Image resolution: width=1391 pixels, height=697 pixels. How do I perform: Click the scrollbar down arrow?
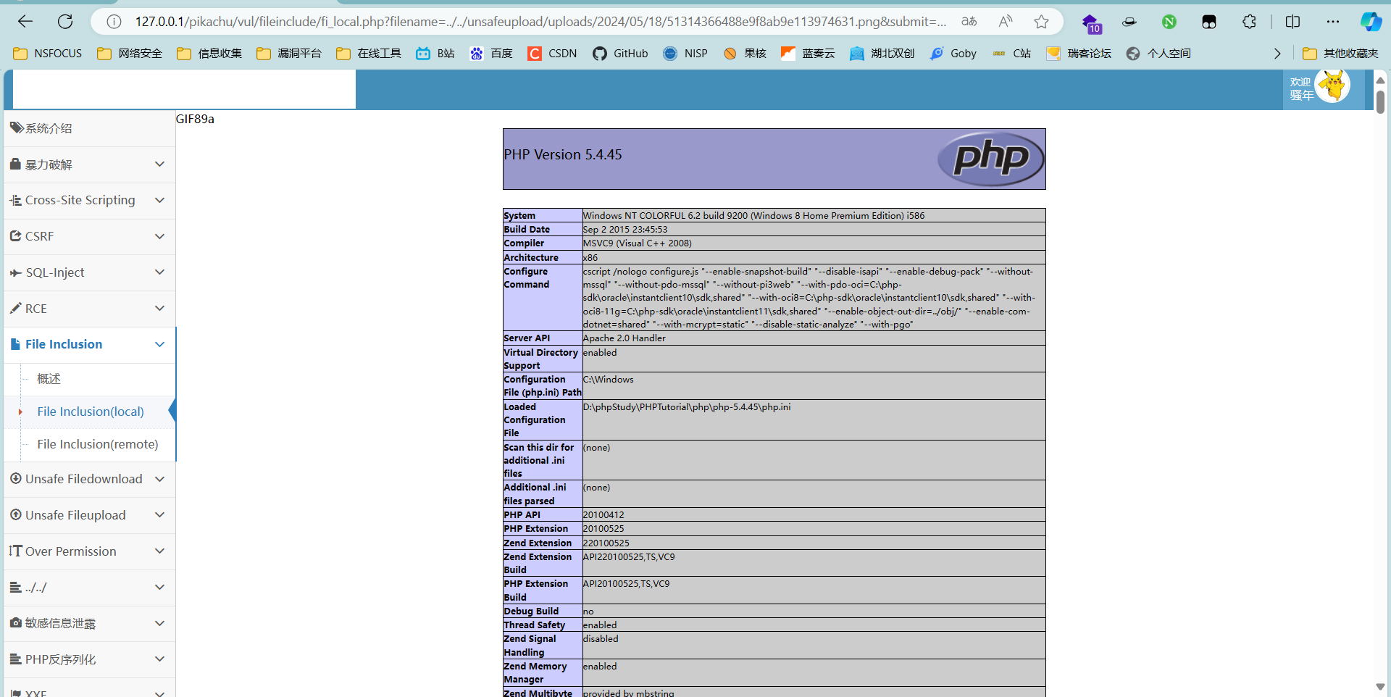tap(1380, 686)
